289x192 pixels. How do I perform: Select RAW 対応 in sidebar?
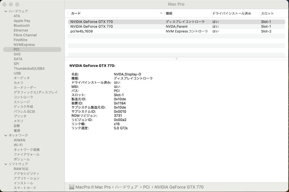click(21, 169)
